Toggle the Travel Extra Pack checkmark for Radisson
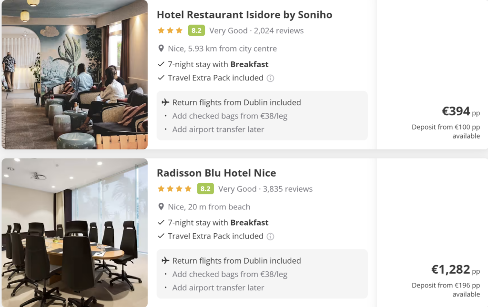Image resolution: width=488 pixels, height=307 pixels. [161, 236]
